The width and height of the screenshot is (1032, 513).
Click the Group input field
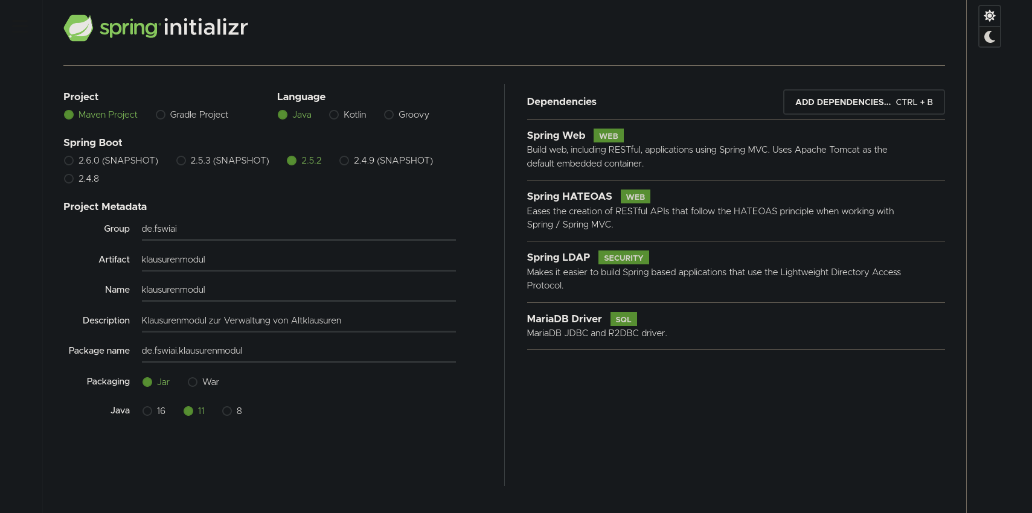(298, 229)
